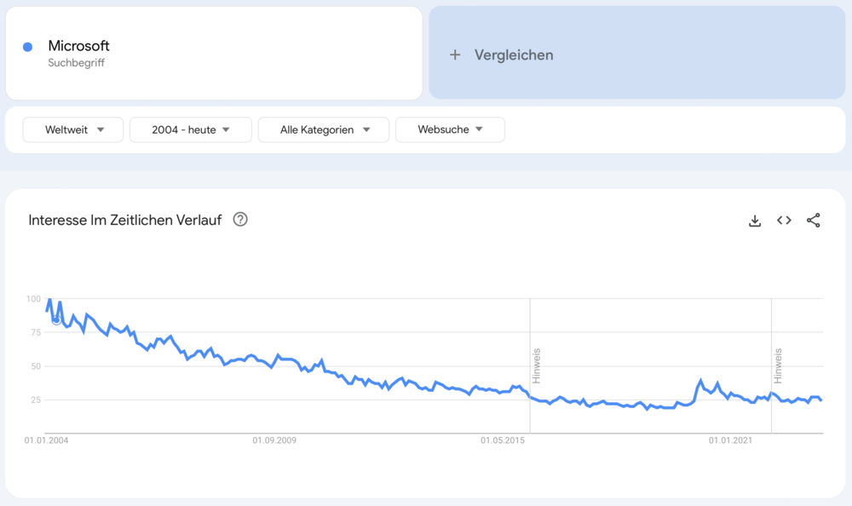Click the Vergleichen text to add a comparison

point(514,55)
